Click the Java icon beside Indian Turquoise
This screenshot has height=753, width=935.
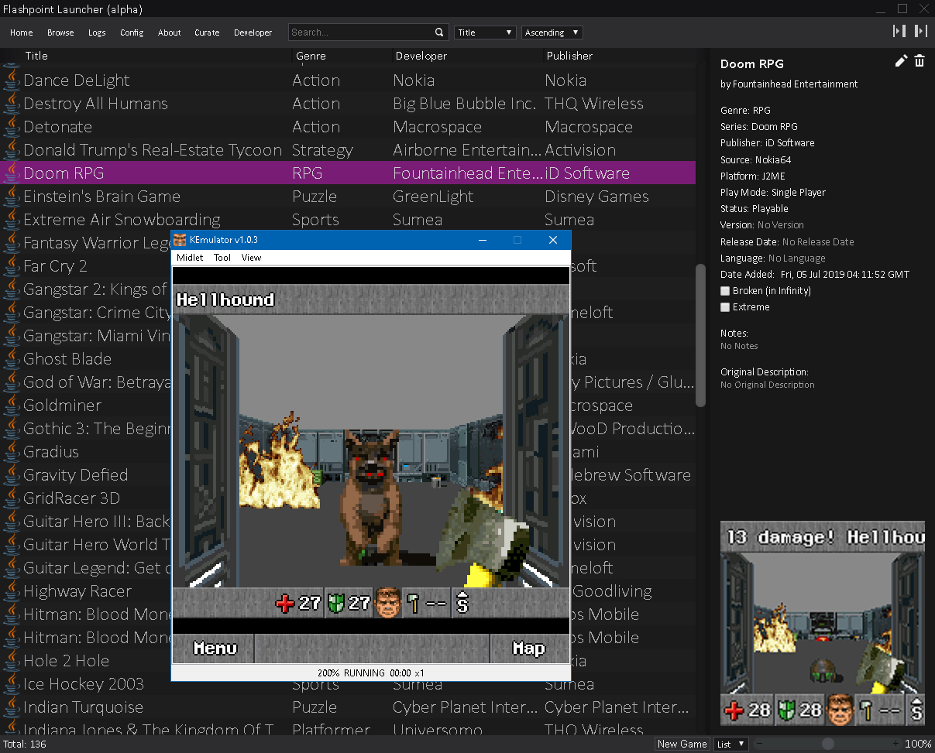point(11,707)
